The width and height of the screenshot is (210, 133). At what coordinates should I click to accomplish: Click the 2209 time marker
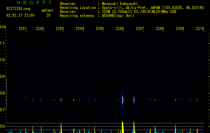pos(180,29)
